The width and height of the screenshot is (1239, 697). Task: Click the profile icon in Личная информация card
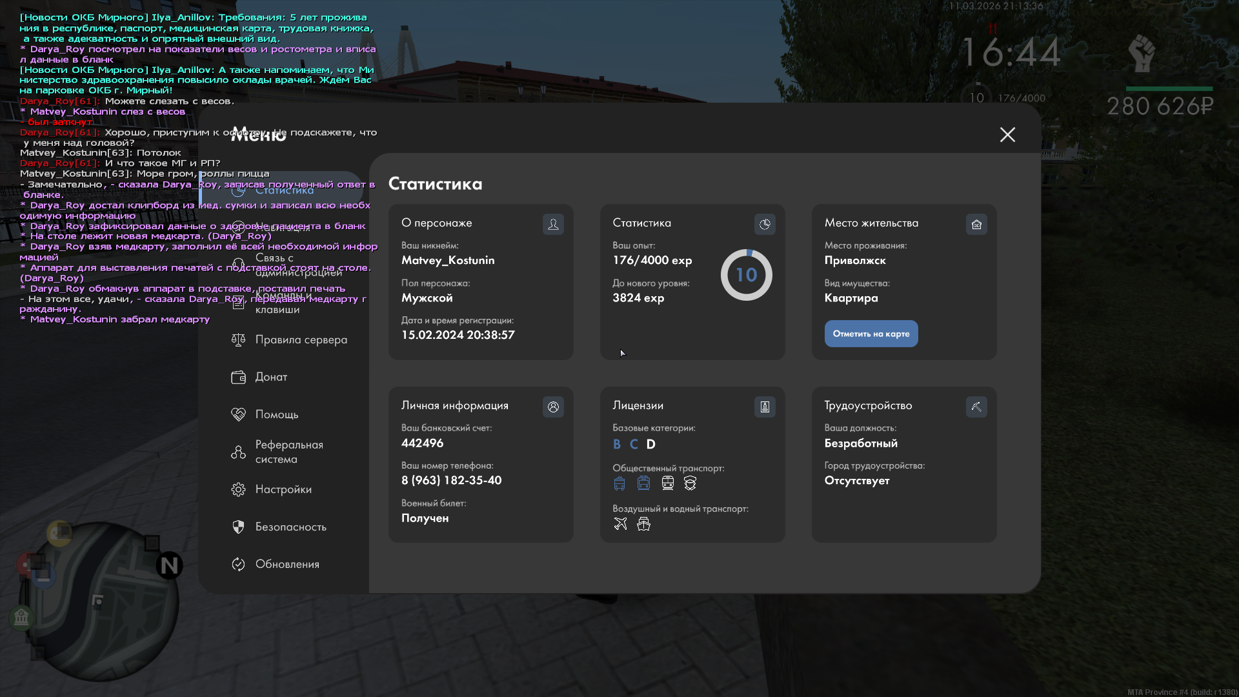pos(553,407)
